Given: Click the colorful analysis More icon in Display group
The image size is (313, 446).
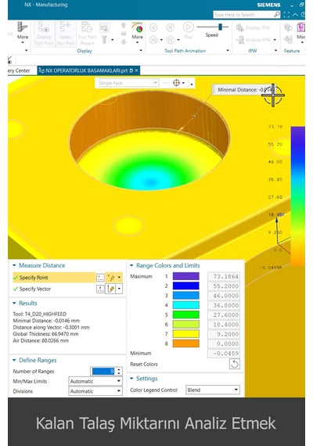Looking at the screenshot, I should [x=137, y=27].
